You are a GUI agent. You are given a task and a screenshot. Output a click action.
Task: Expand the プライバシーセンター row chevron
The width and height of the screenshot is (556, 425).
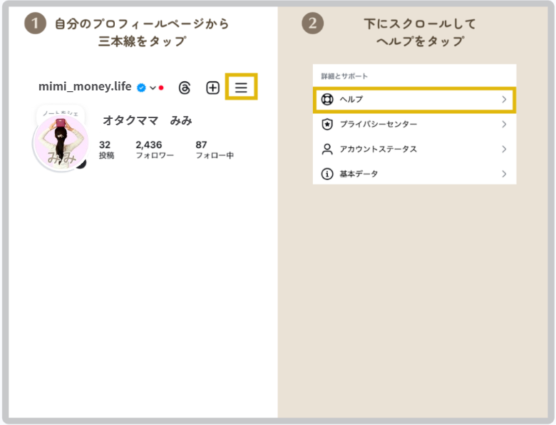(x=504, y=125)
